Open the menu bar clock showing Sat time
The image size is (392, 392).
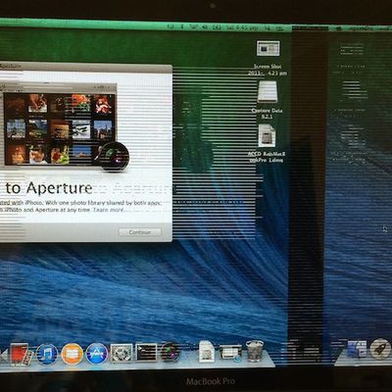242,27
